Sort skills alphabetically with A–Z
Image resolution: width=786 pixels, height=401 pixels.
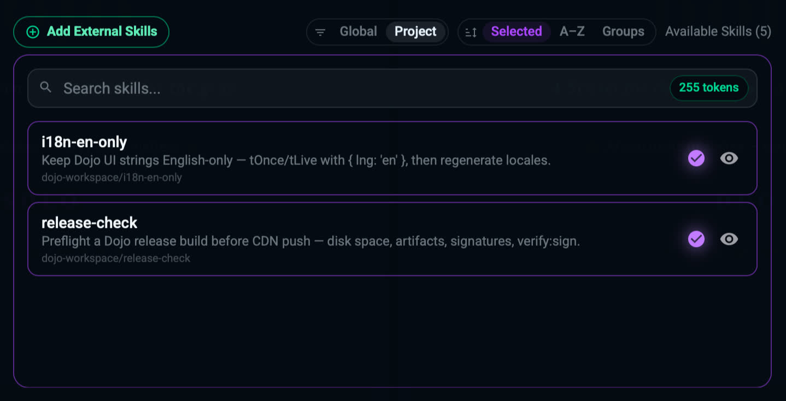tap(572, 32)
